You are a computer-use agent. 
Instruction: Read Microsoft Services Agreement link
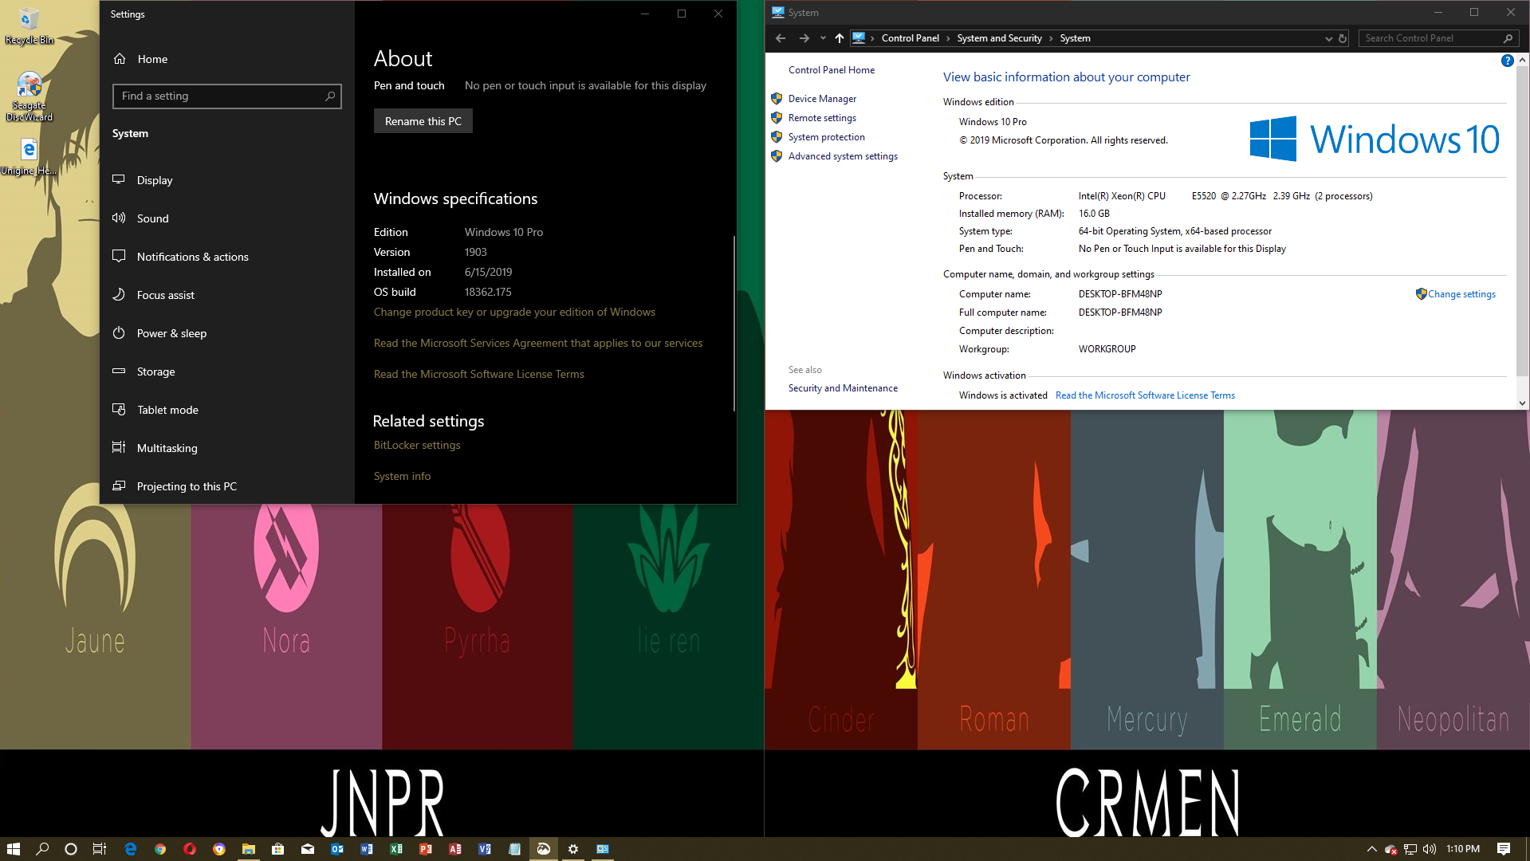click(x=538, y=343)
